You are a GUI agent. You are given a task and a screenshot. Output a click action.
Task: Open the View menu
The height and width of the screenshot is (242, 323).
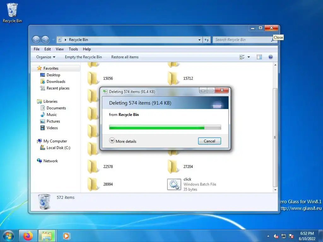click(x=60, y=49)
